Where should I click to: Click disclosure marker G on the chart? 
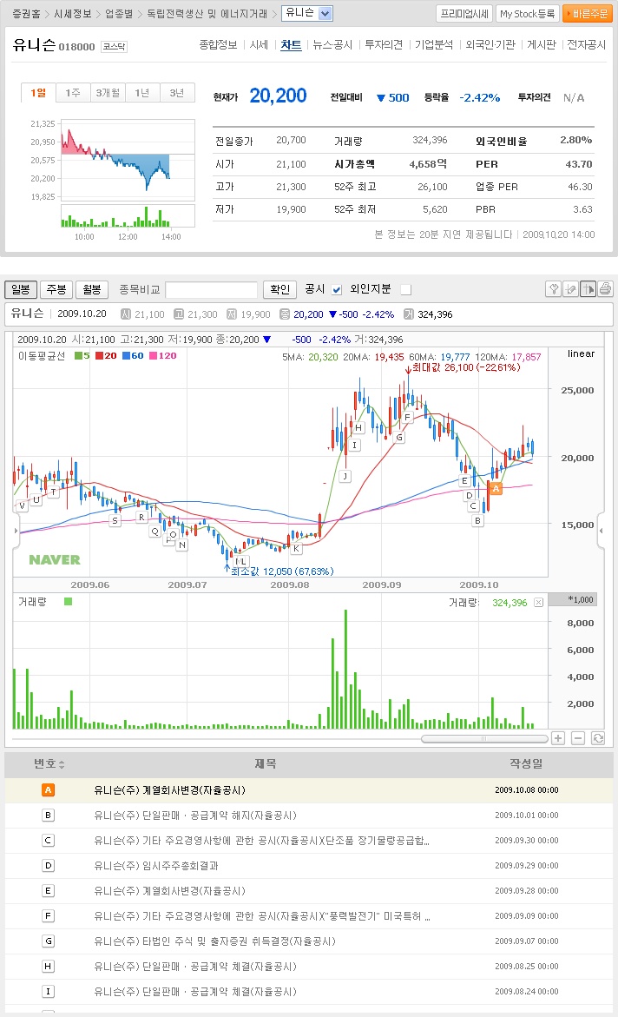tap(399, 437)
